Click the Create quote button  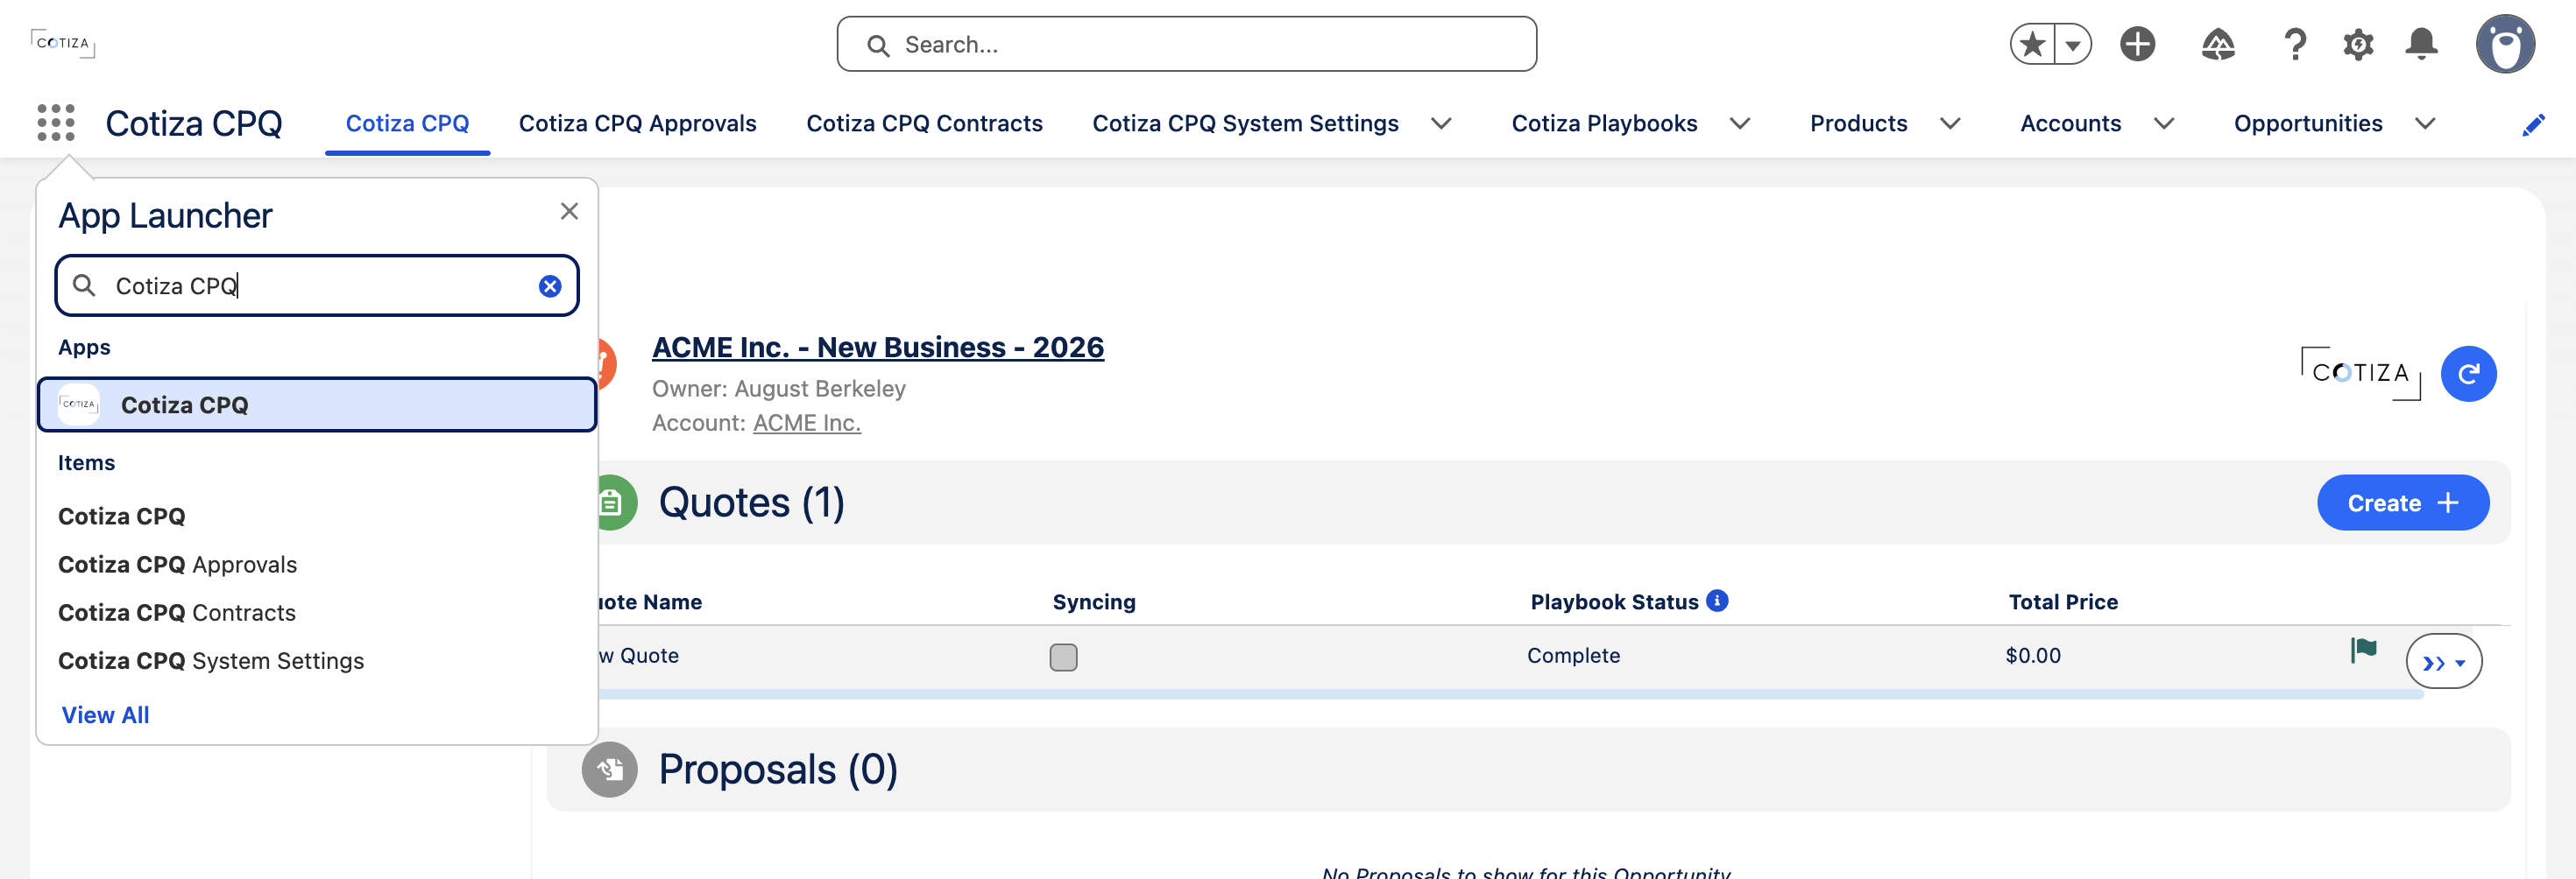click(x=2402, y=503)
